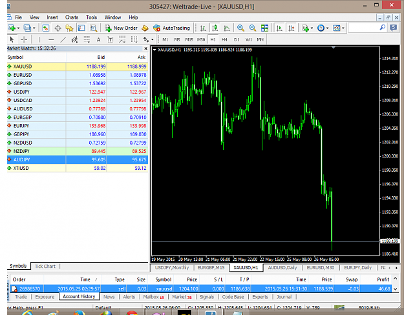Select the Cursor arrow tool

12,39
